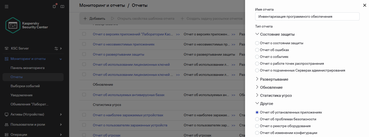
Task: Click the Пользователи и роли people icon
Action: (7, 125)
